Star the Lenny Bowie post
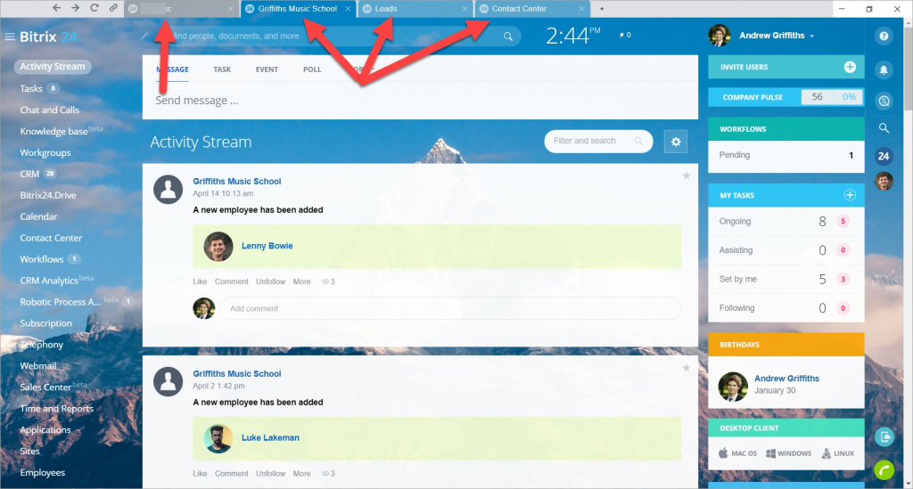 click(x=687, y=175)
